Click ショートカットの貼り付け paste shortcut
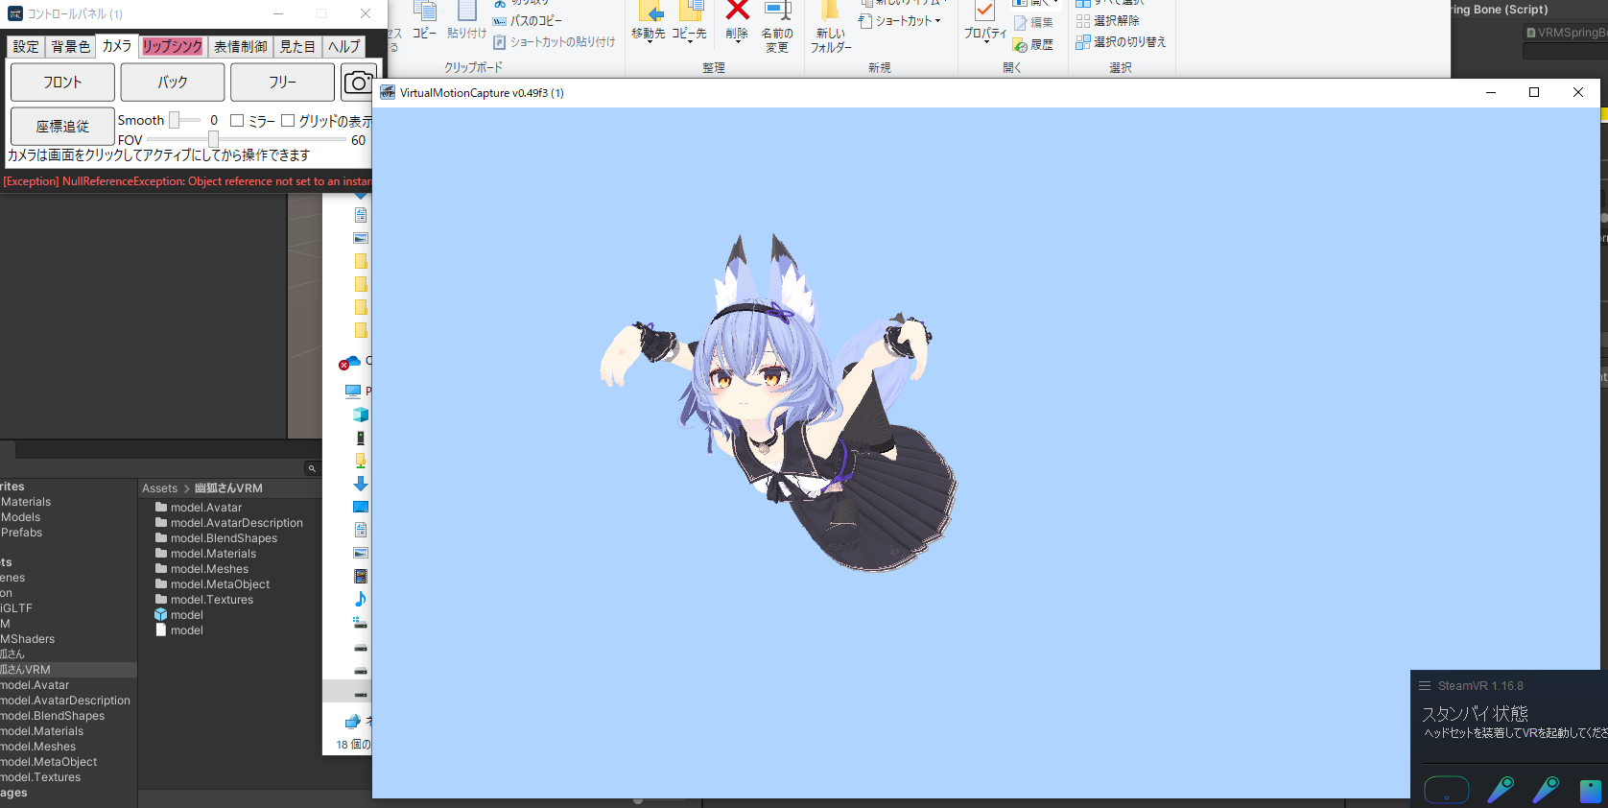The height and width of the screenshot is (808, 1608). 554,42
